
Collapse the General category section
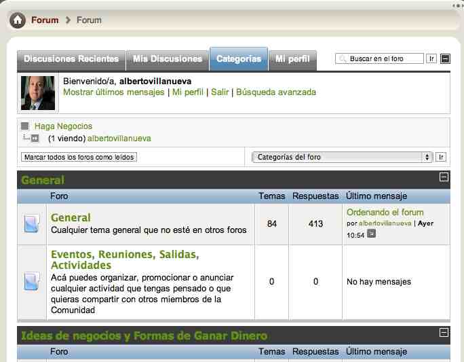coord(444,177)
